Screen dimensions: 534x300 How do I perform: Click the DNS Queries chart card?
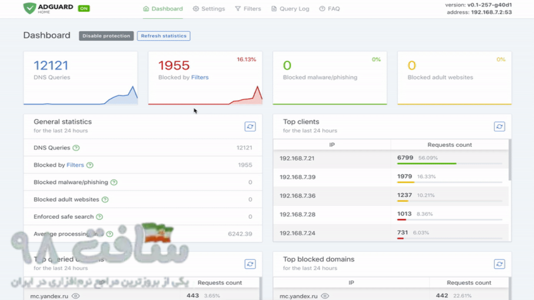(x=81, y=78)
